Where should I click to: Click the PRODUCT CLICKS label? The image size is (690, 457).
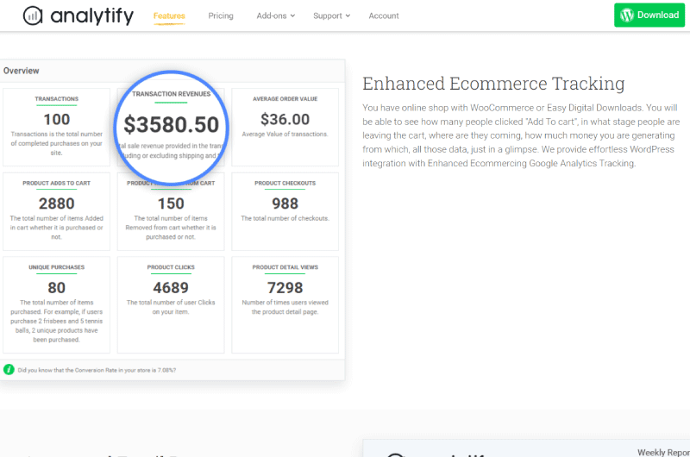pyautogui.click(x=171, y=267)
